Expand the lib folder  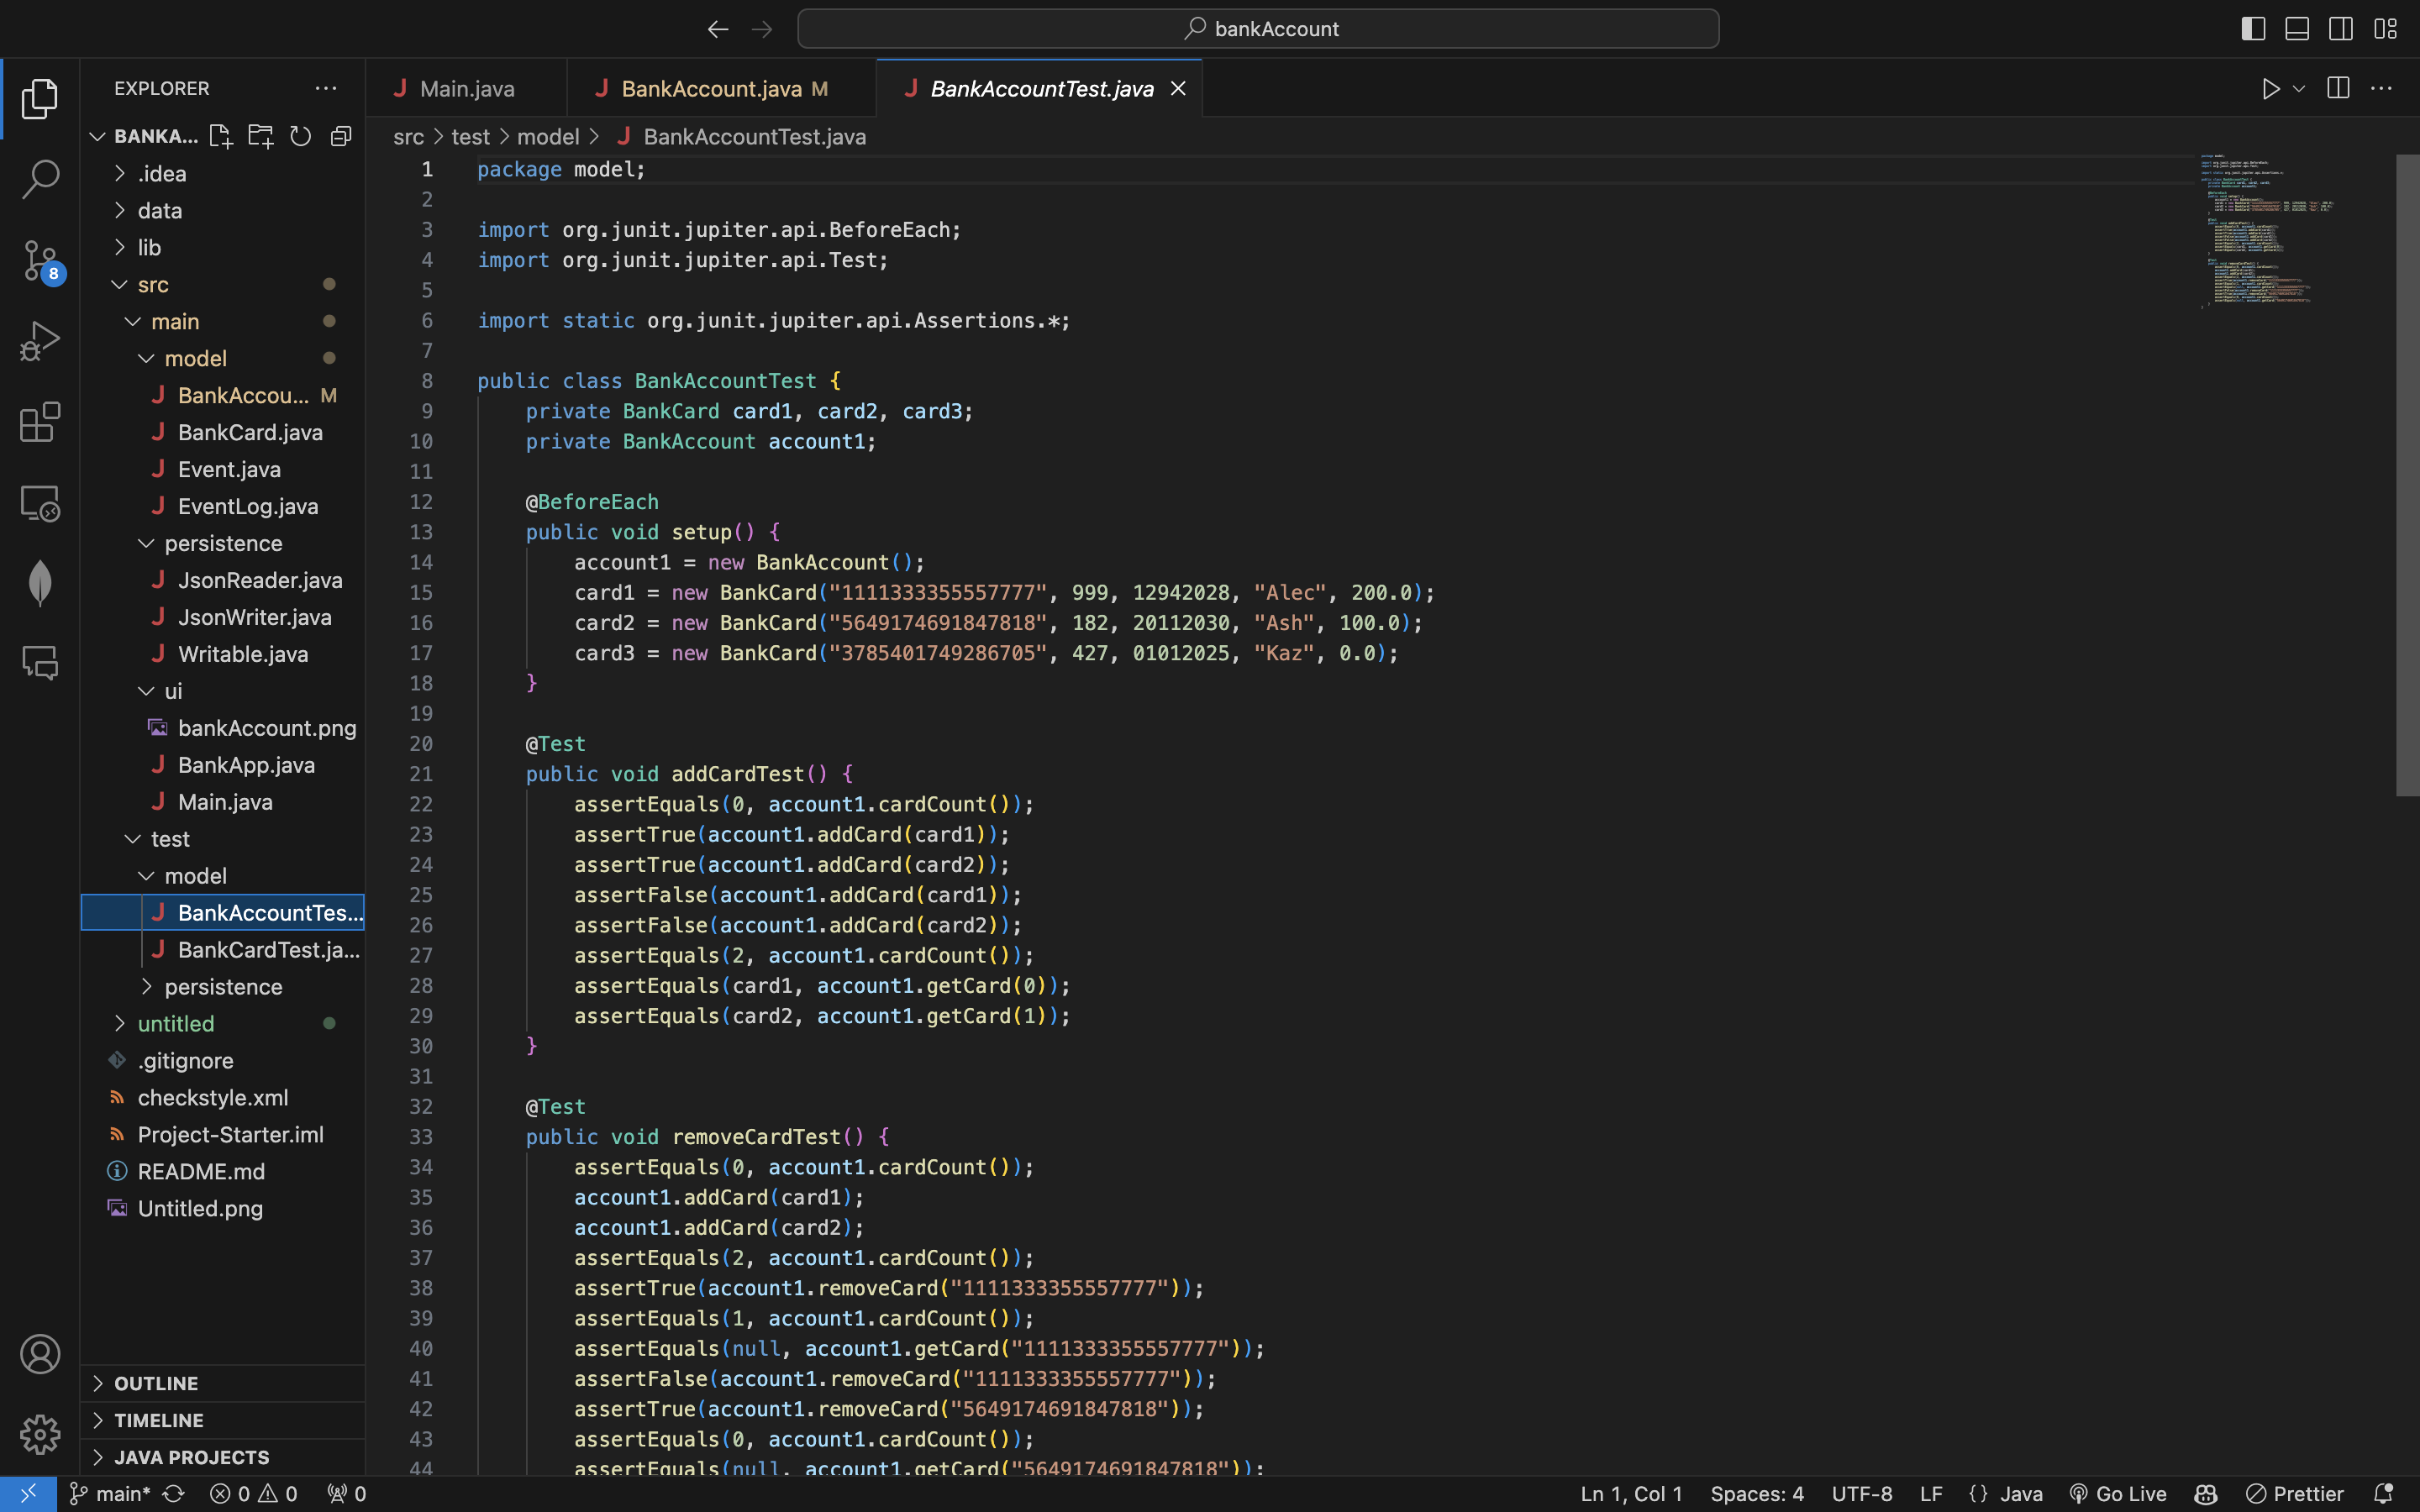[222, 248]
